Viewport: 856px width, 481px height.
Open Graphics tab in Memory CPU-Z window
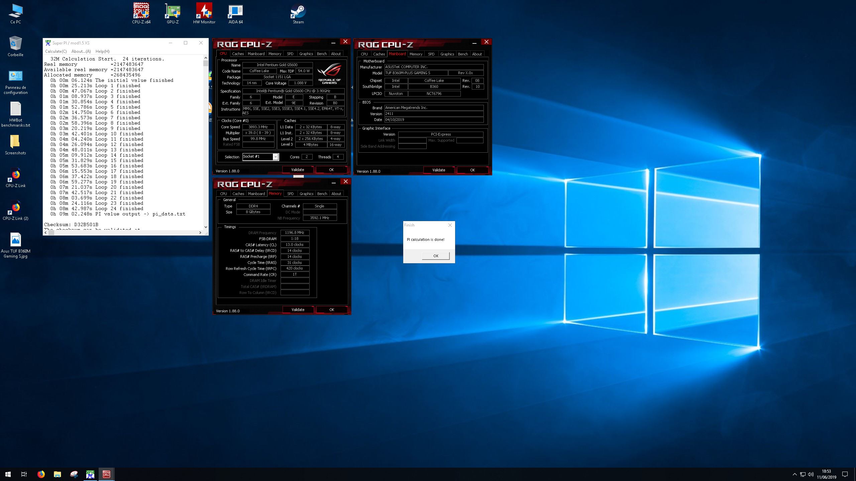306,194
